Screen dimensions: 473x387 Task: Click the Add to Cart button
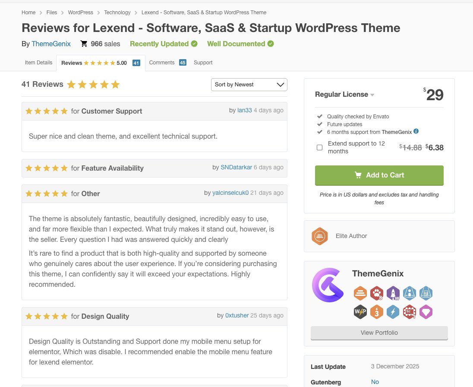point(379,175)
